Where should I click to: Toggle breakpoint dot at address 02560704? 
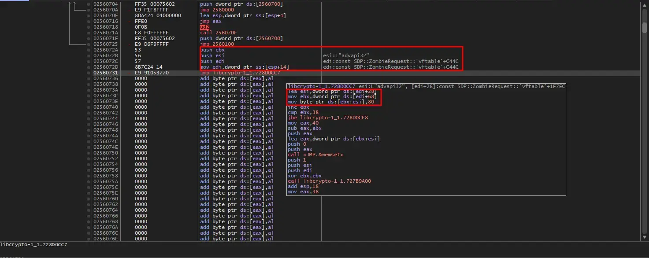[x=89, y=4]
